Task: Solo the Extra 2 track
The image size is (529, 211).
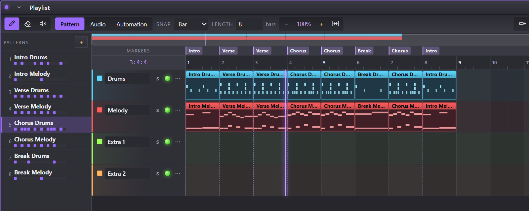Action: click(x=158, y=173)
